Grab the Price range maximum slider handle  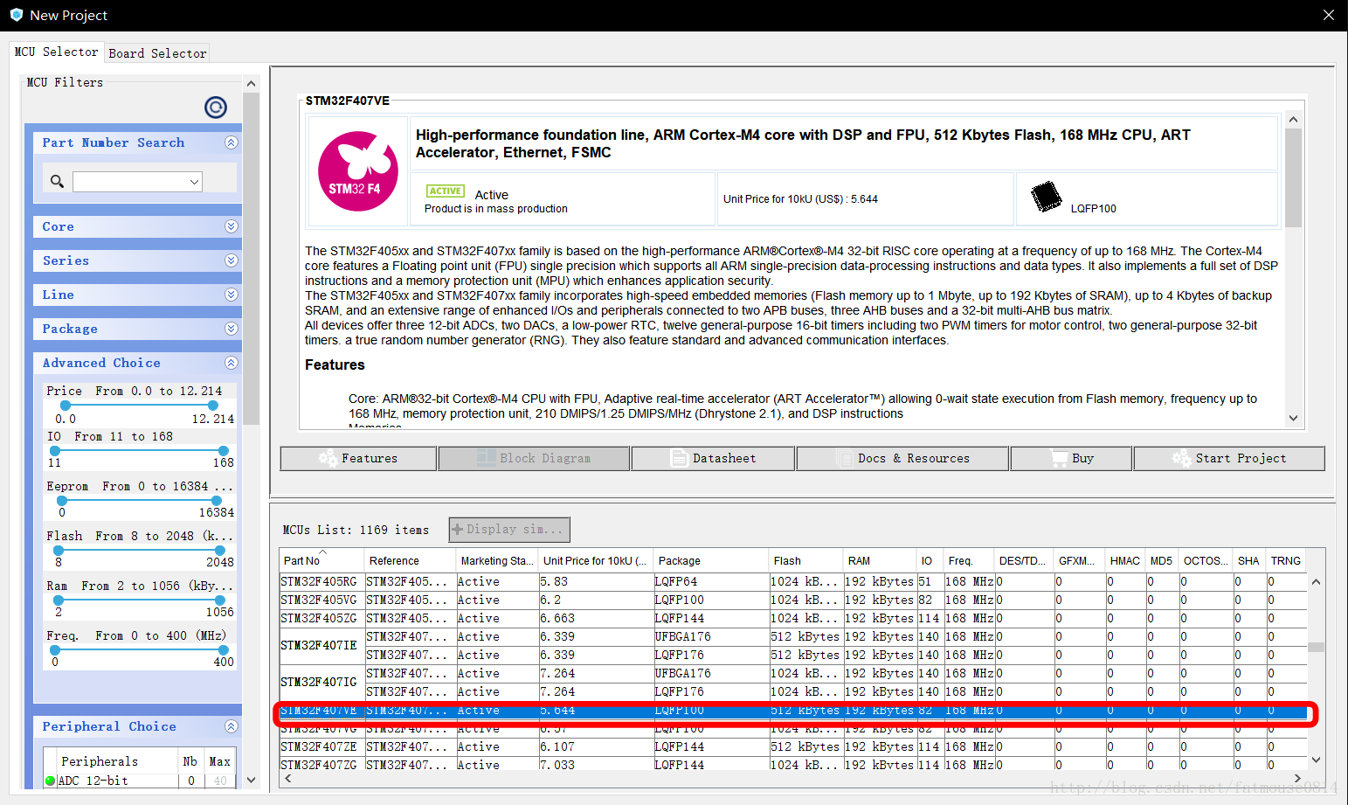[x=212, y=406]
